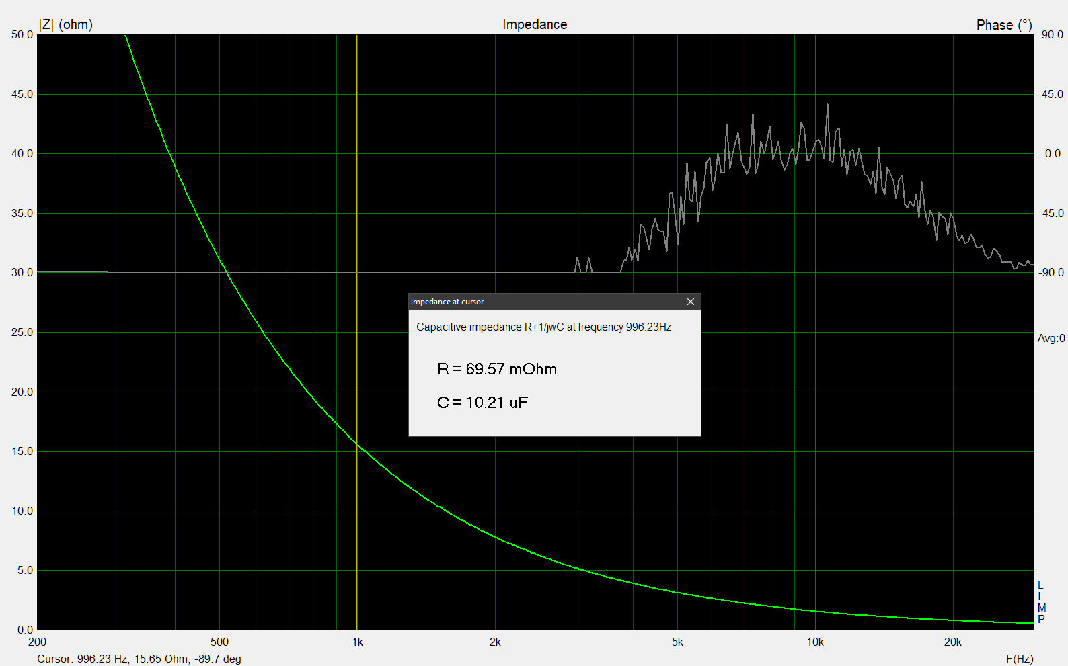
Task: Click the |Z| (ohm) axis label
Action: tap(66, 24)
